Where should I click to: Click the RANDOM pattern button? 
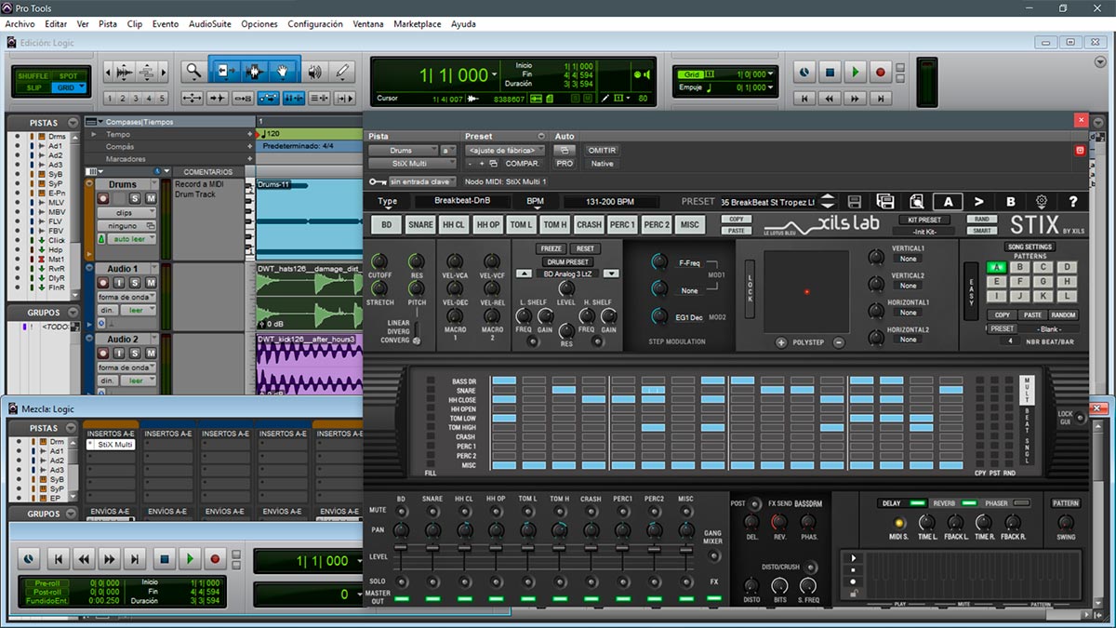[1062, 314]
